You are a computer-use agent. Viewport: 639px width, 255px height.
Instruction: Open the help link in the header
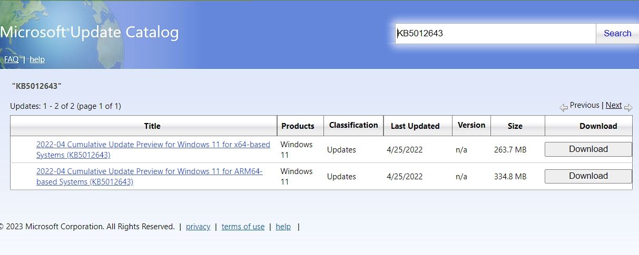[37, 59]
